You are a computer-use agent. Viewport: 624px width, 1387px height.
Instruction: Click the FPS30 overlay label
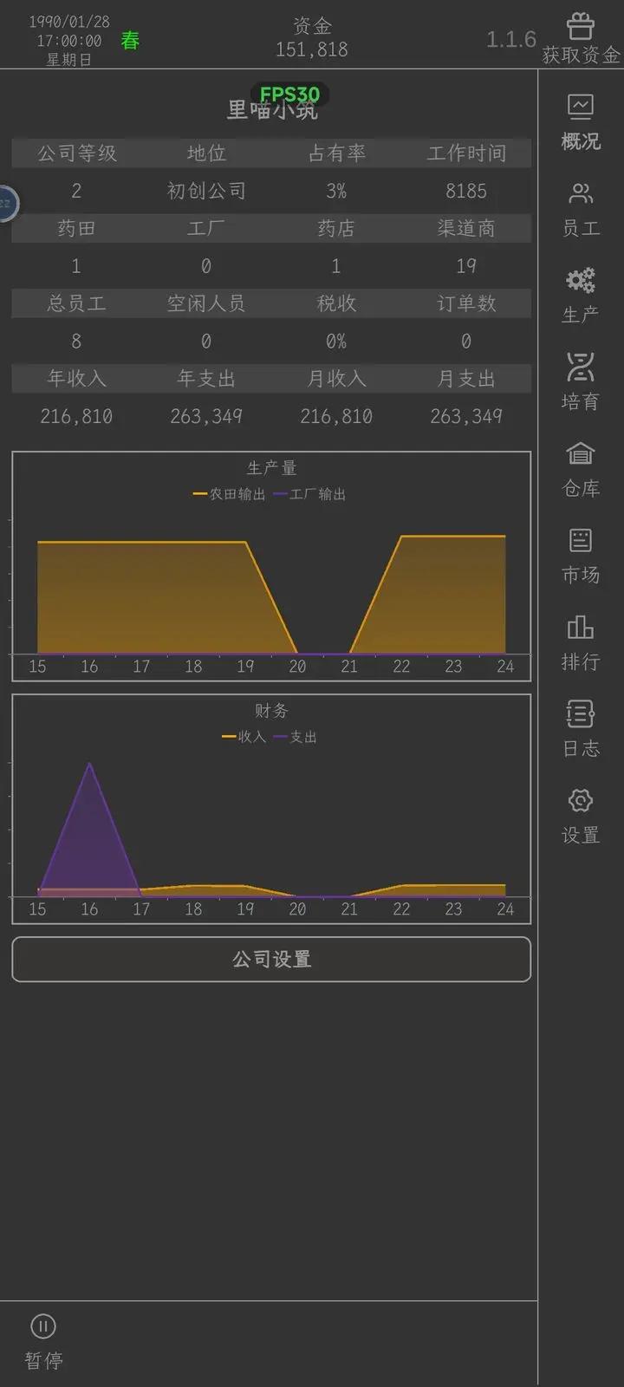pos(289,94)
